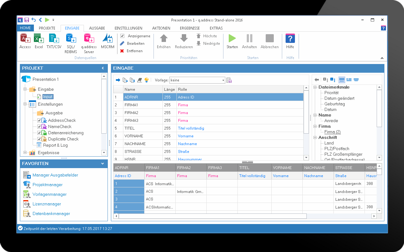Expand all nodes in roles tree
The image size is (404, 252).
(325, 80)
